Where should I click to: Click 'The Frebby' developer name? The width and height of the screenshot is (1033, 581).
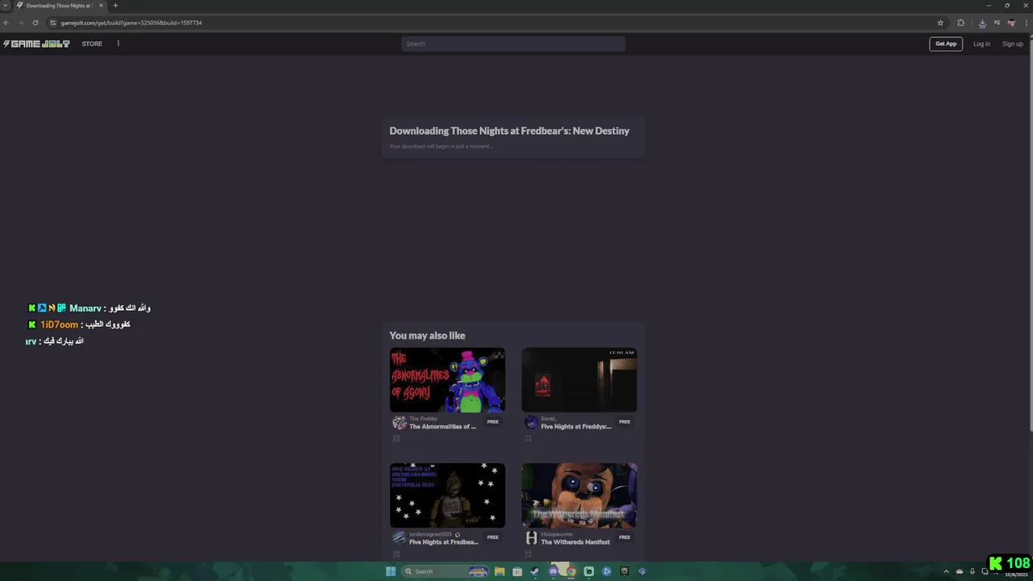pos(423,419)
